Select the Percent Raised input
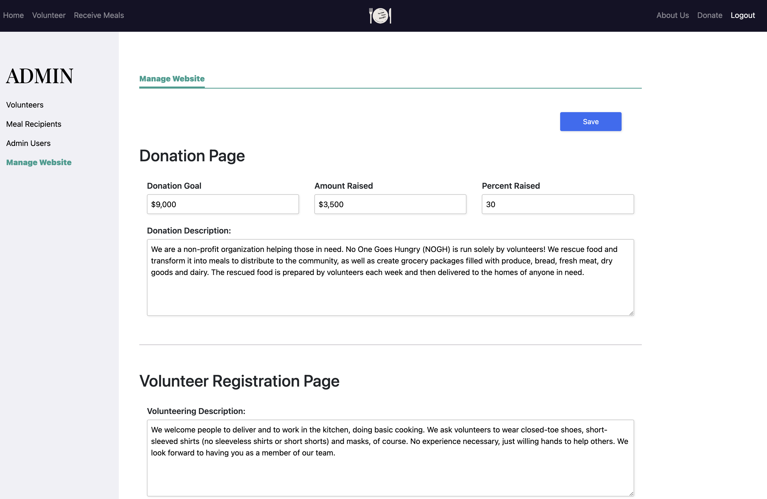The height and width of the screenshot is (499, 767). coord(558,204)
